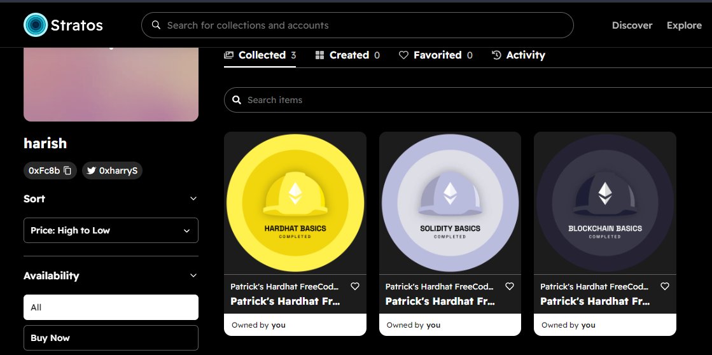Focus Search for collections and accounts field

pyautogui.click(x=358, y=25)
